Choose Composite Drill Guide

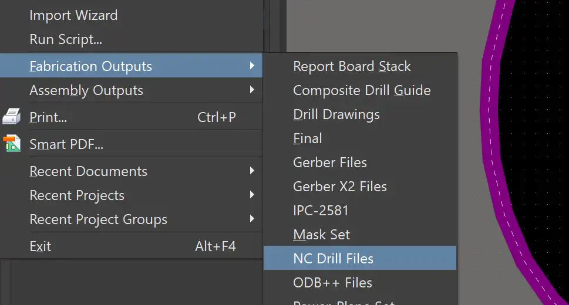click(x=362, y=90)
